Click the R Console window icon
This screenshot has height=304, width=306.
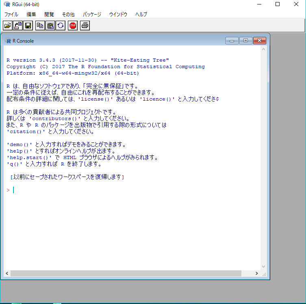pos(8,41)
